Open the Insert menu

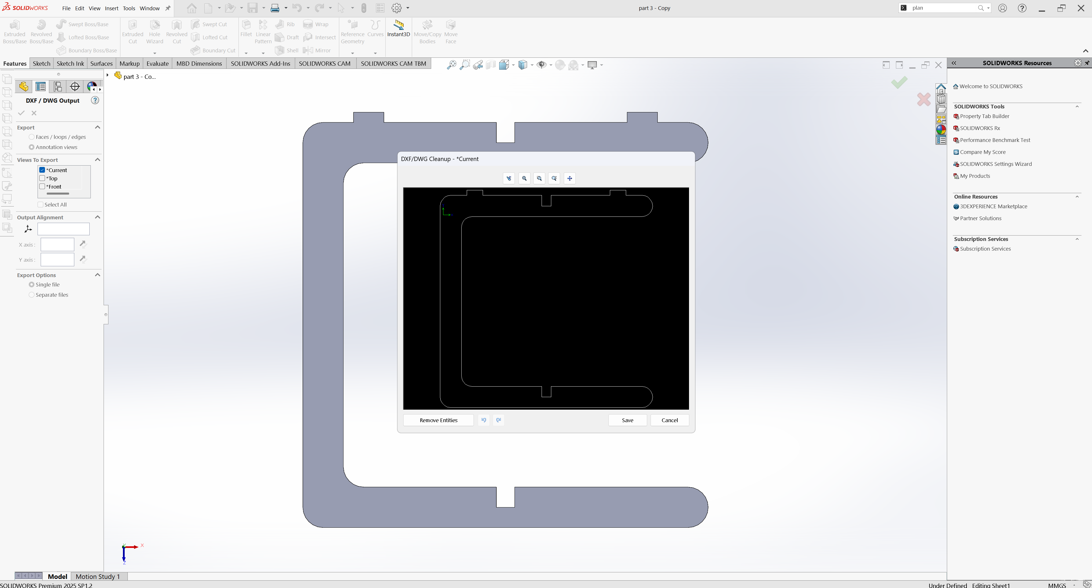pos(112,8)
